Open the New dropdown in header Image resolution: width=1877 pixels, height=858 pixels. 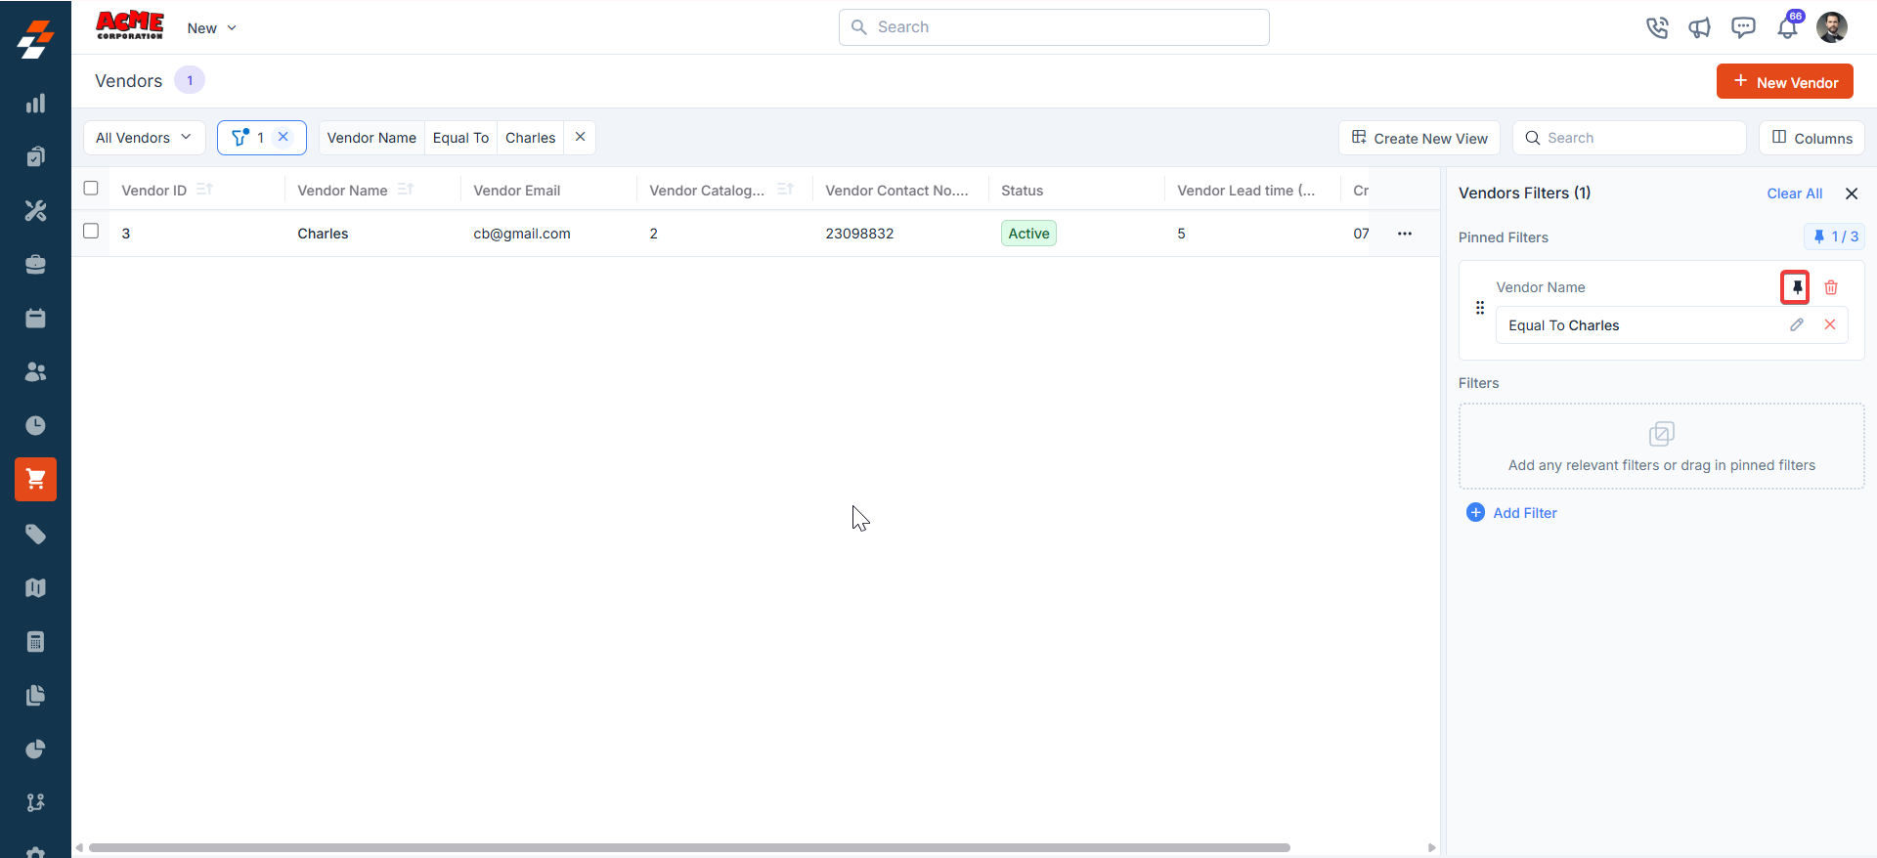pyautogui.click(x=211, y=28)
